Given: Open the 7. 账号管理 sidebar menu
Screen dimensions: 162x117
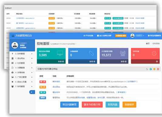Looking at the screenshot, I should coord(22,86).
